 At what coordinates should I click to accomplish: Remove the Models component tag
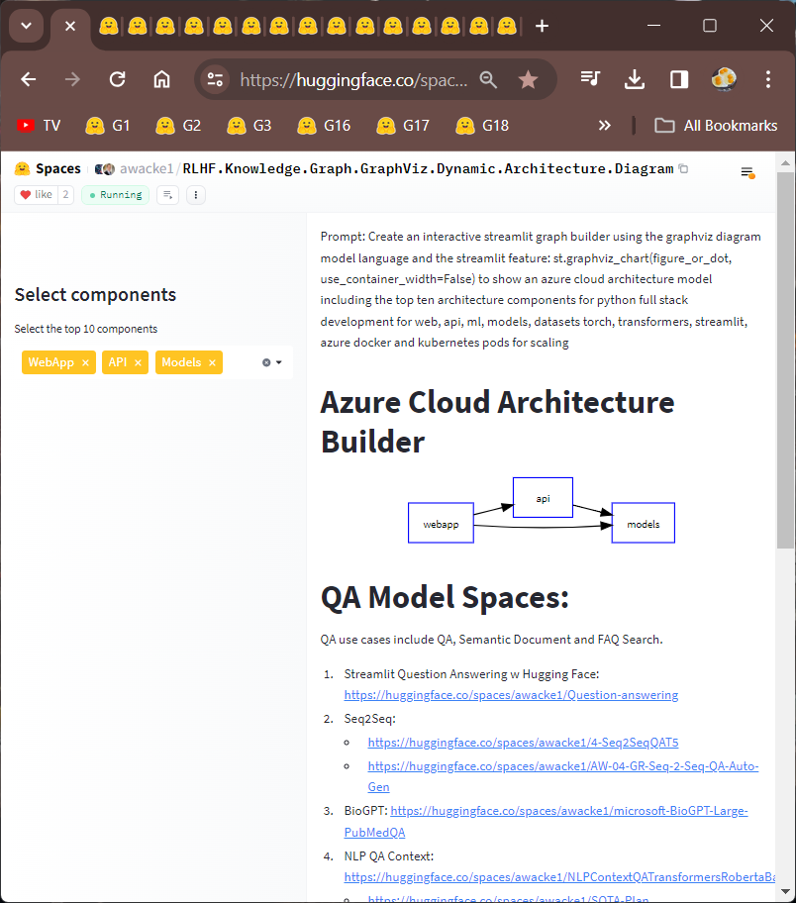pos(212,363)
